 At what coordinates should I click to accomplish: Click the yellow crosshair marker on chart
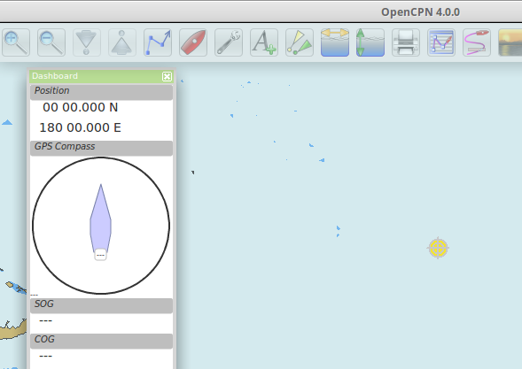(x=438, y=248)
